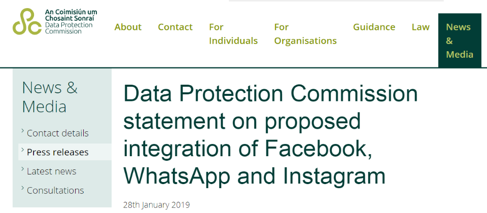Click the chevron beside Latest news

(23, 168)
